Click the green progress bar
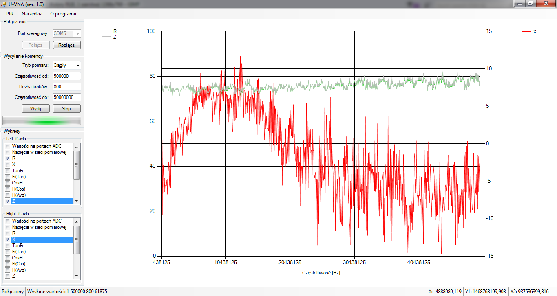 click(x=42, y=120)
